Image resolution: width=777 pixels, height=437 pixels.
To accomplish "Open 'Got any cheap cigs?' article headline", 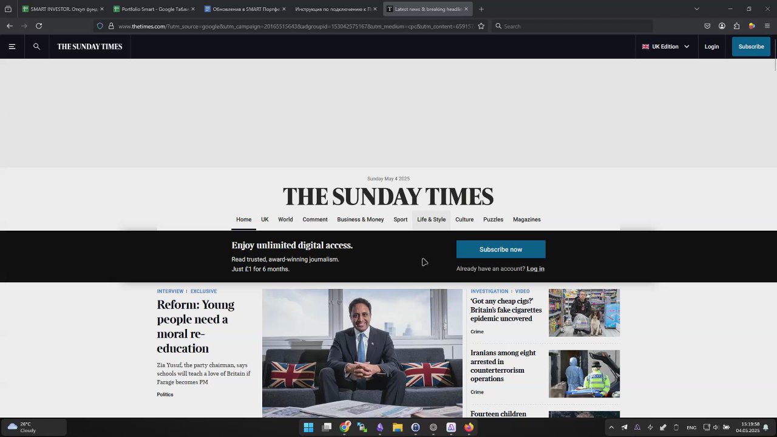I will (x=506, y=310).
